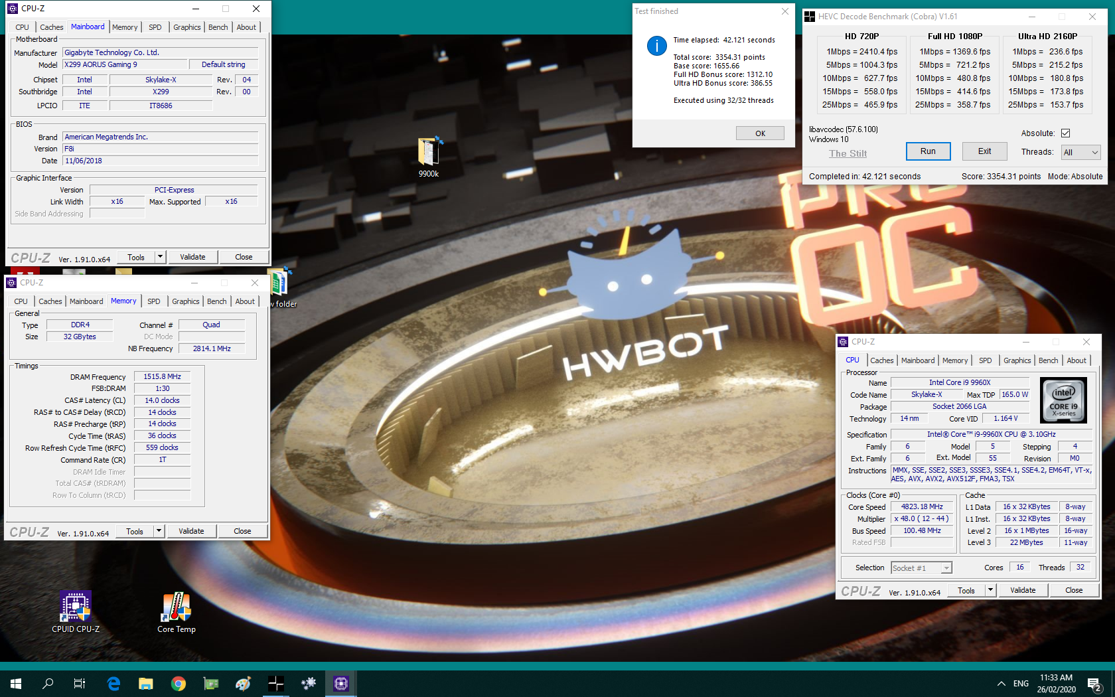1115x697 pixels.
Task: Launch Google Chrome from taskbar
Action: click(x=179, y=683)
